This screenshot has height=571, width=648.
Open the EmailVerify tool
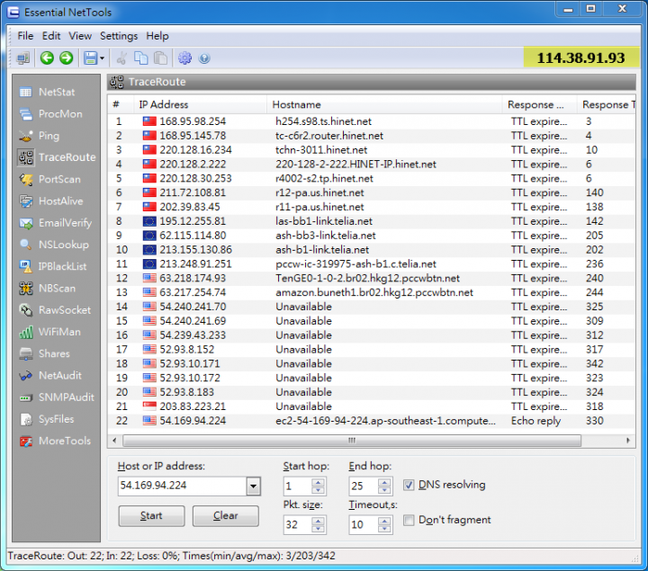56,223
